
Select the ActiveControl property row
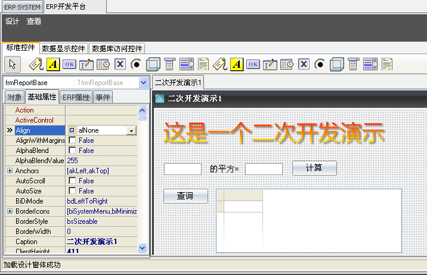(72, 120)
